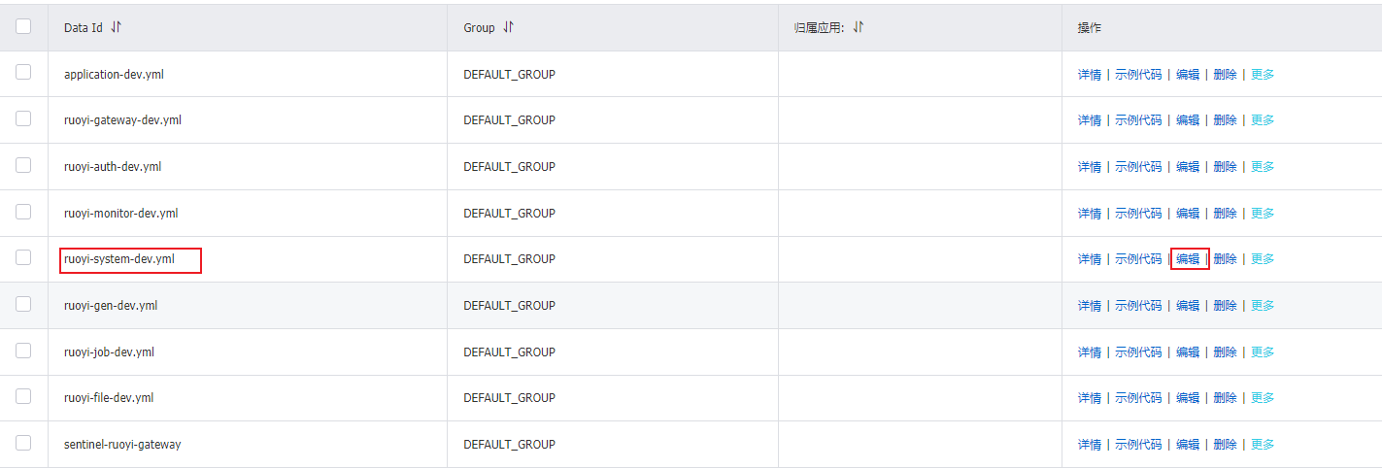The width and height of the screenshot is (1382, 469).
Task: Click 编辑 for ruoyi-system-dev.yml
Action: (1188, 259)
